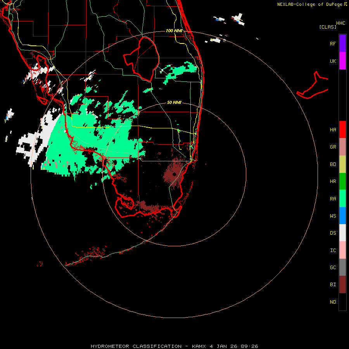This screenshot has width=349, height=349.
Task: Click the DS white legend swatch
Action: 342,233
